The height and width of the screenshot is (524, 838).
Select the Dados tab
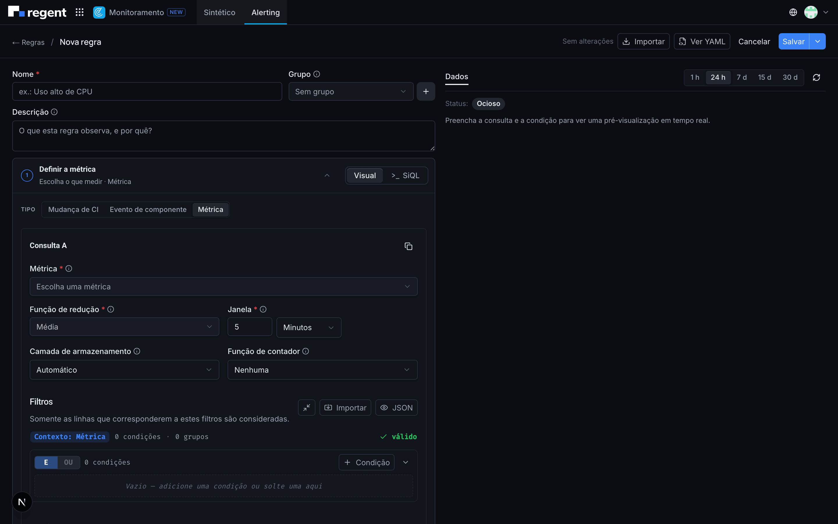(x=457, y=77)
